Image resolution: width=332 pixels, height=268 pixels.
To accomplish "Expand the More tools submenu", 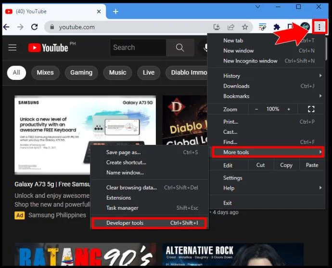I will click(268, 152).
